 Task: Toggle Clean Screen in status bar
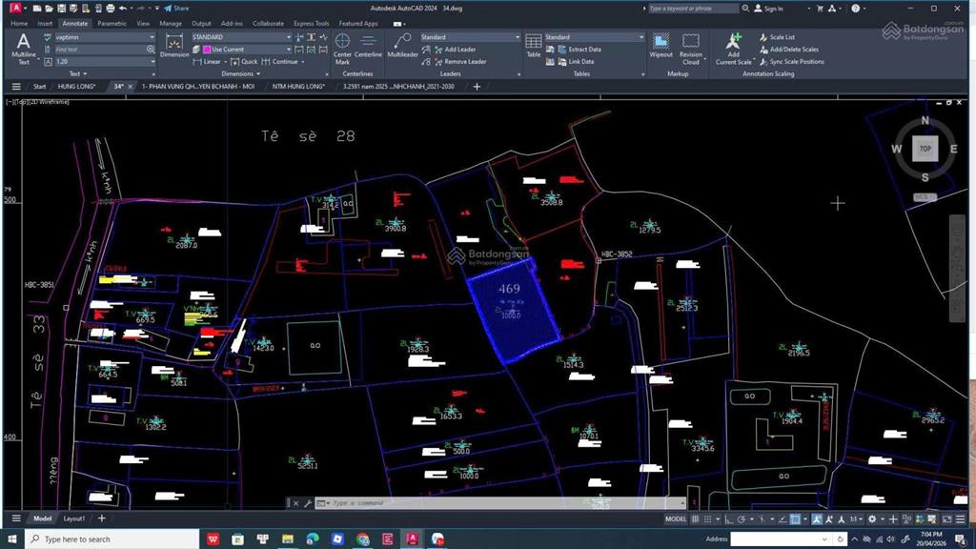point(946,519)
